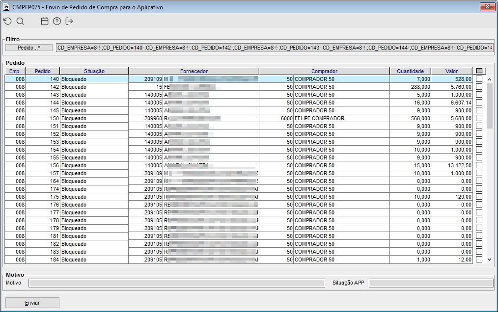Open the calendar toolbar icon

click(x=45, y=21)
